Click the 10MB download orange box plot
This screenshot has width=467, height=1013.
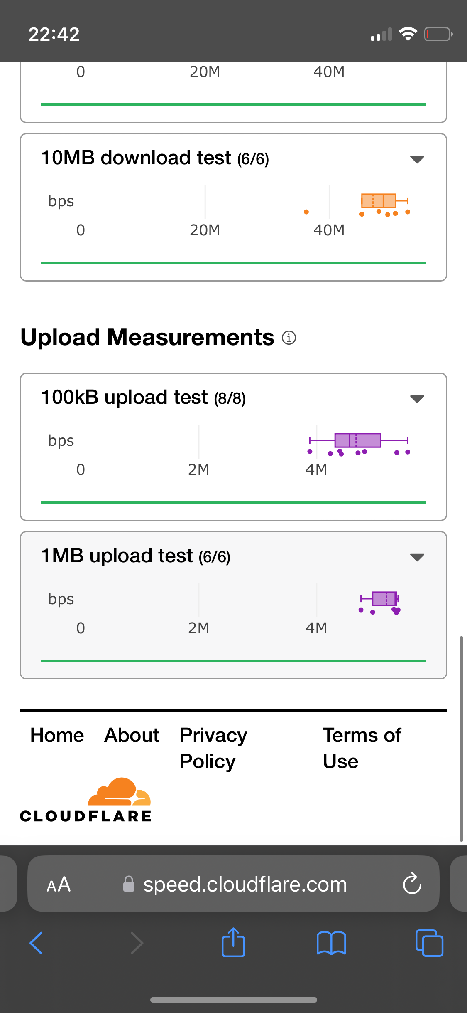tap(384, 201)
